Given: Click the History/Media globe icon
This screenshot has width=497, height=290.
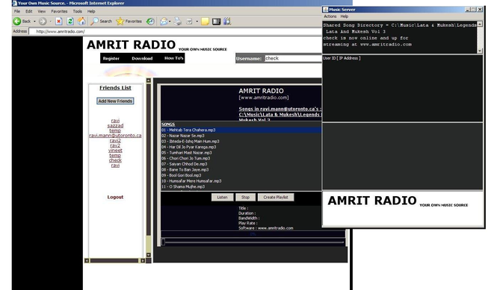Looking at the screenshot, I should pyautogui.click(x=150, y=21).
